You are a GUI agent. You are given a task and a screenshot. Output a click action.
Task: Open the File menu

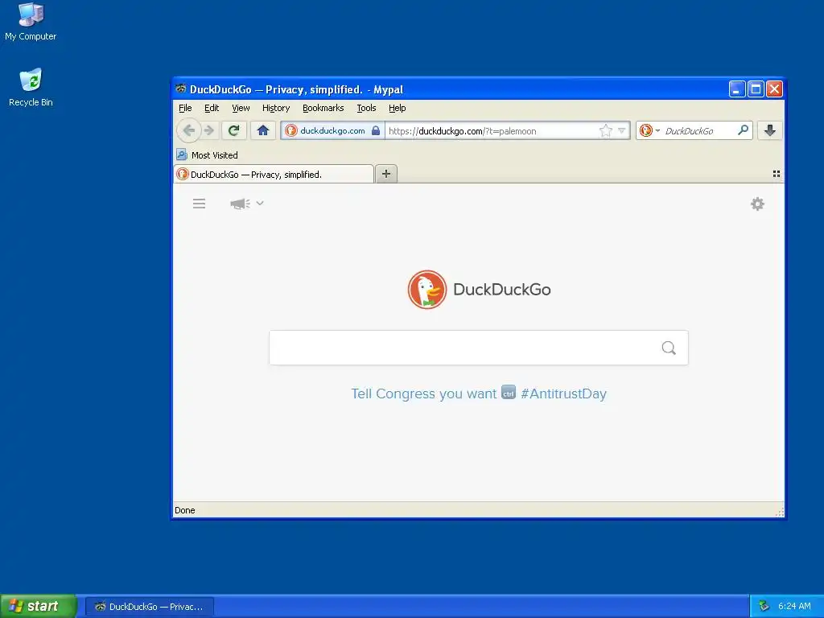point(185,108)
